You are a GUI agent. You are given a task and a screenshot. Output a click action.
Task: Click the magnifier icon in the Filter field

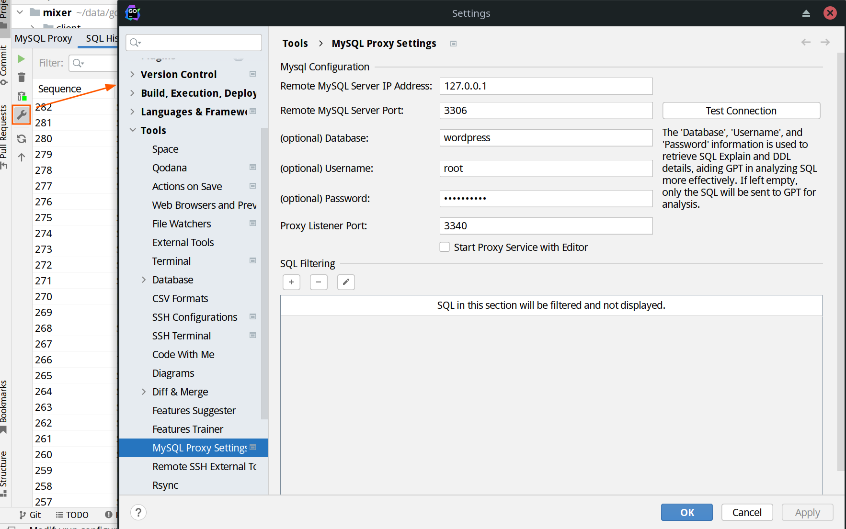pos(78,63)
